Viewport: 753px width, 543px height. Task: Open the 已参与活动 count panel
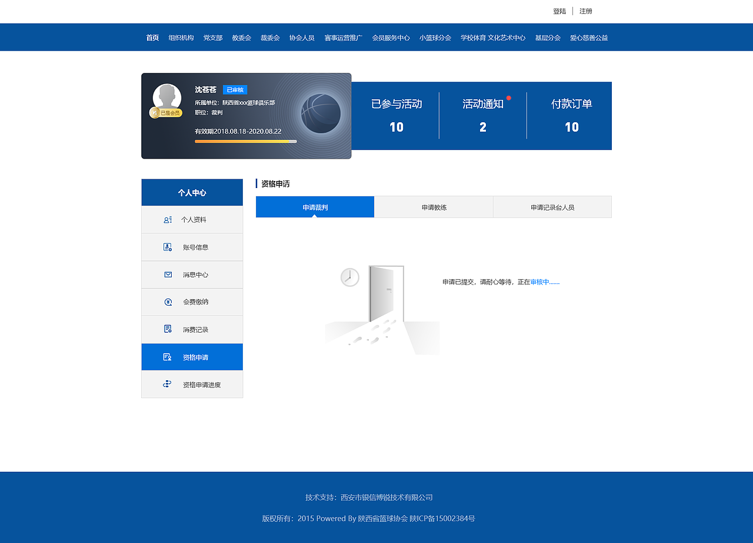396,116
